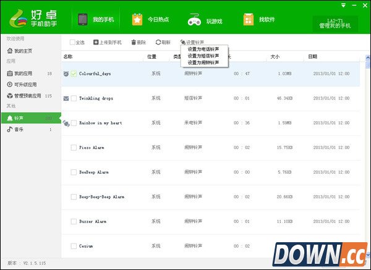Sort by the 名称 column header
Screen dimensions: 371x270
click(68, 56)
